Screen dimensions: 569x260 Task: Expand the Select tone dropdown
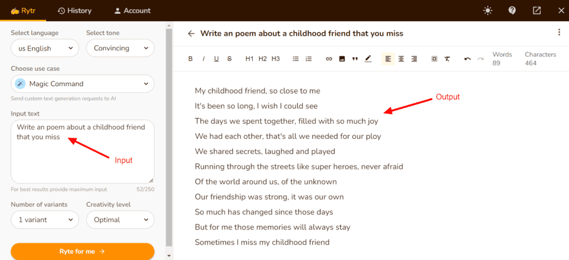tap(120, 48)
